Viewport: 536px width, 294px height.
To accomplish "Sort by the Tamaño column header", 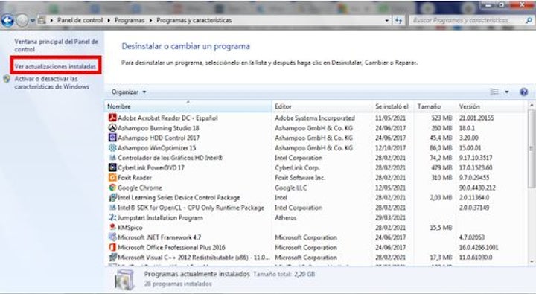I will (435, 106).
